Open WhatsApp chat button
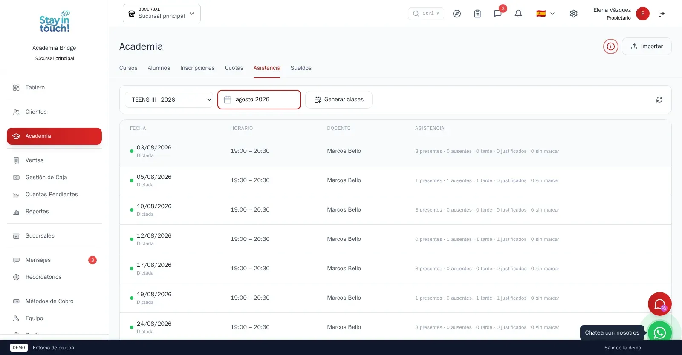Viewport: 682px width, 355px height. 660,332
